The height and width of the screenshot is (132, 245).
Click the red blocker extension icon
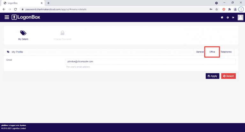tap(224, 9)
